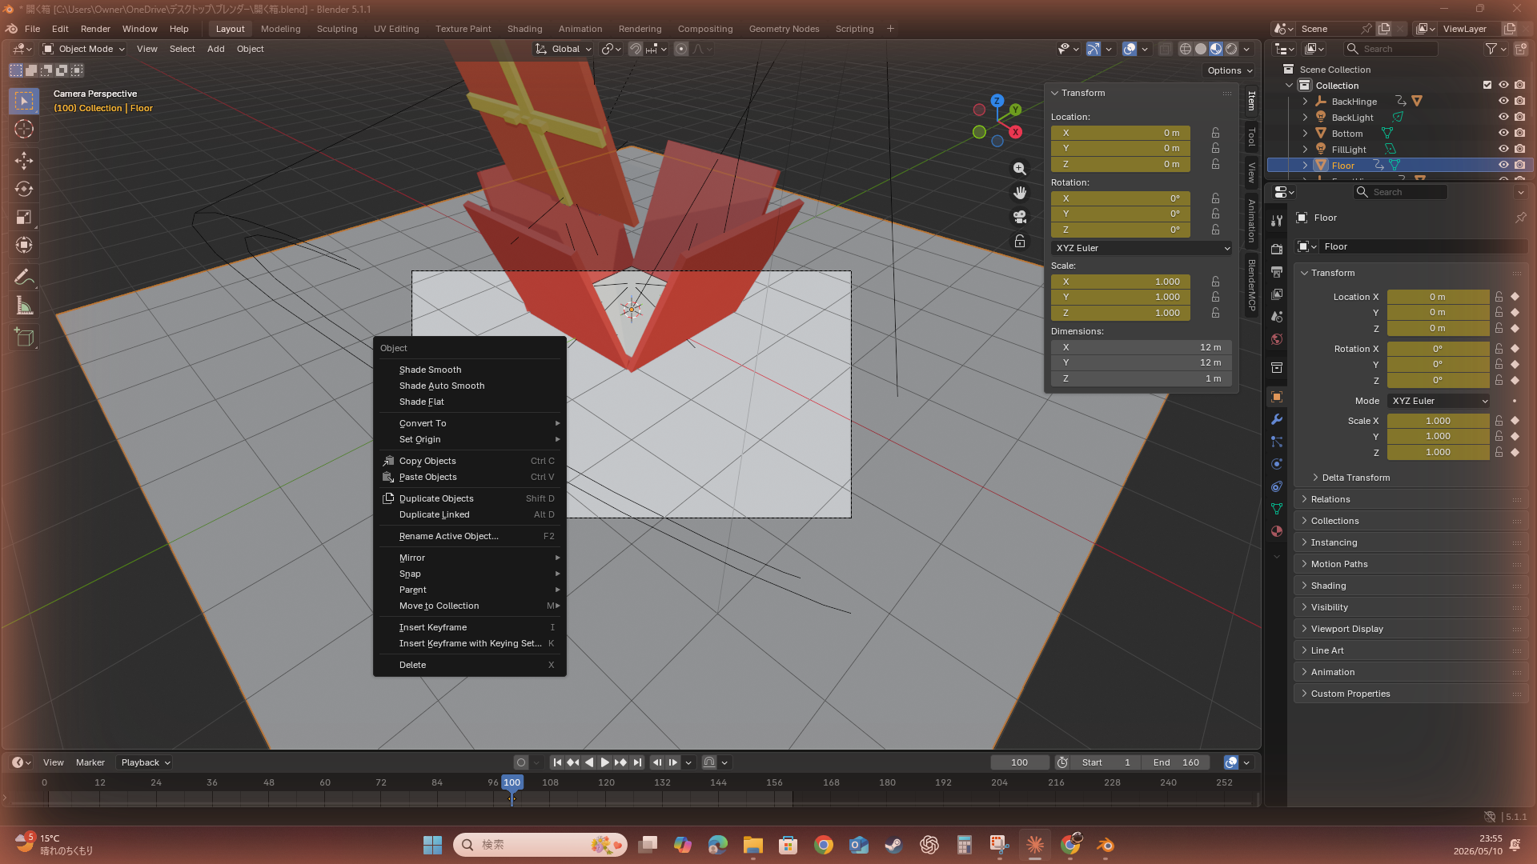Open the Options button in viewport
The width and height of the screenshot is (1537, 864).
pyautogui.click(x=1230, y=70)
